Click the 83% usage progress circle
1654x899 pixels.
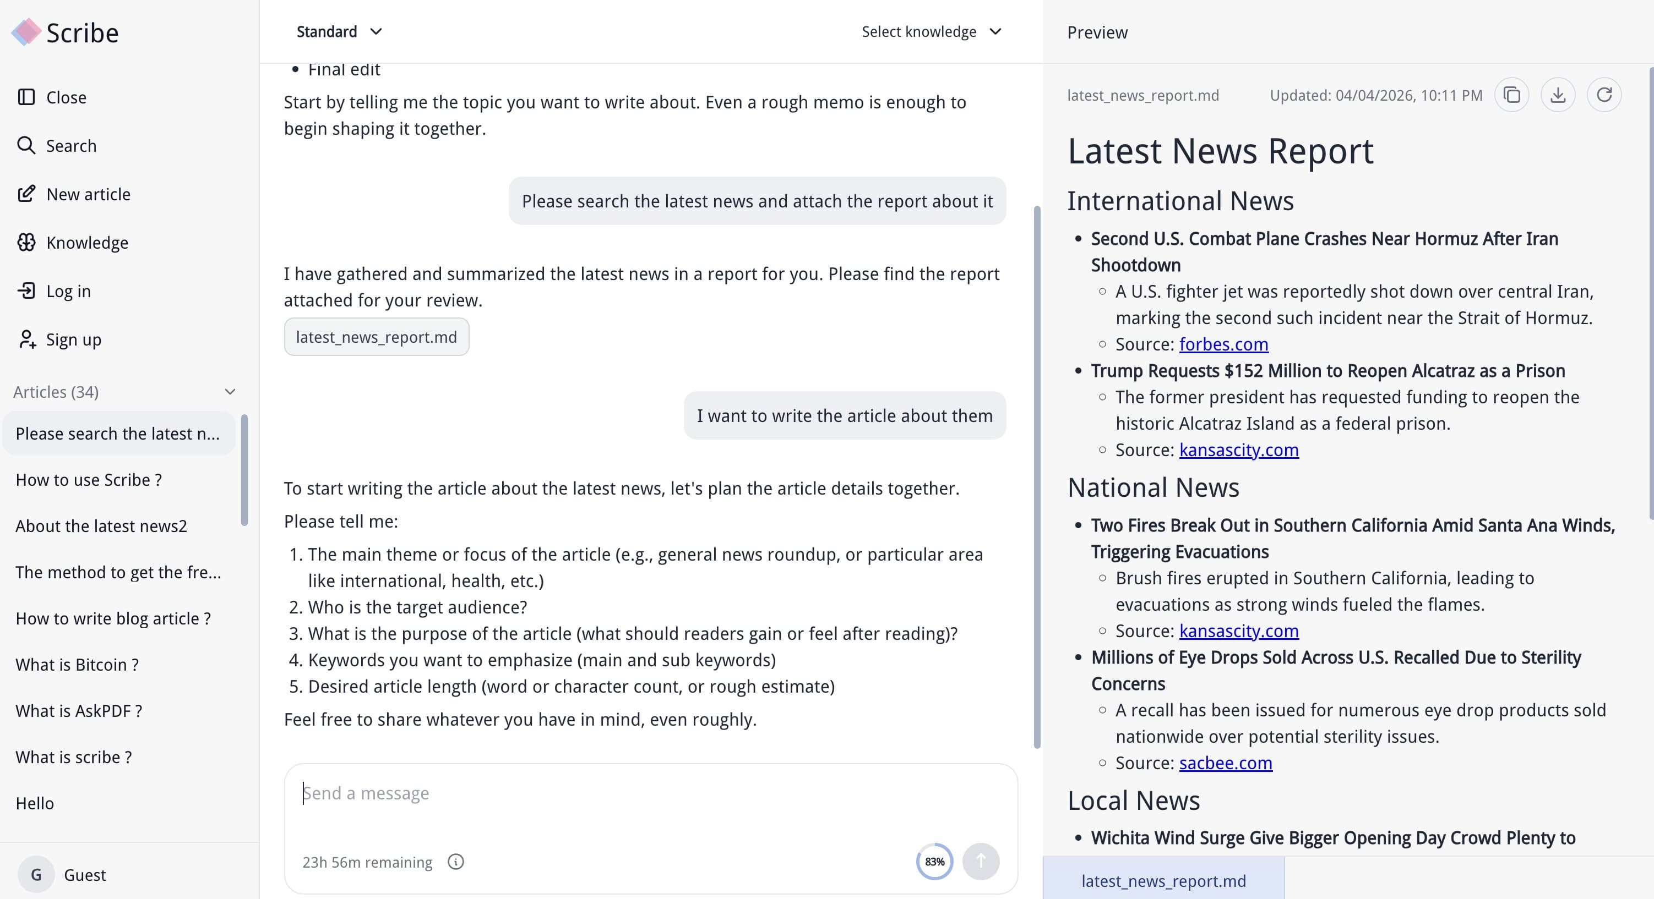pos(934,861)
